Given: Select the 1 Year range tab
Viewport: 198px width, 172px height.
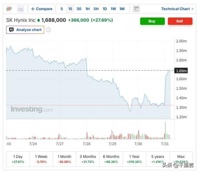Looking at the screenshot, I should pyautogui.click(x=134, y=159).
